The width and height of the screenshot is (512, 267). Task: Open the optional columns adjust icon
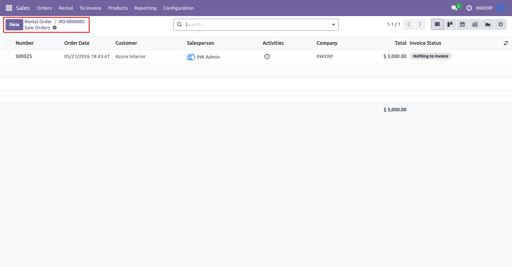(x=506, y=43)
